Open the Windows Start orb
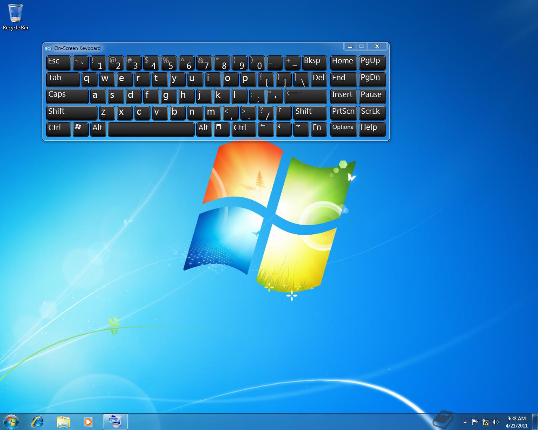Screen dimensions: 538x430 pos(11,421)
